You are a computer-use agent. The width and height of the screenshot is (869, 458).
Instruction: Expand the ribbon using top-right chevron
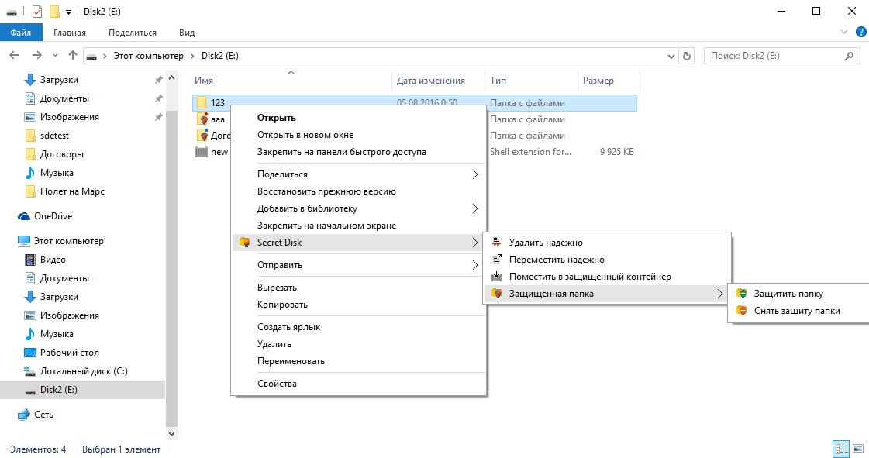coord(845,32)
